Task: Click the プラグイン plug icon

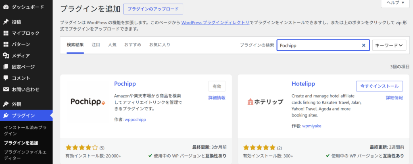Action: pos(6,115)
